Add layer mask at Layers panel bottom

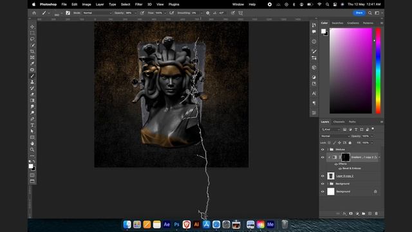point(351,213)
